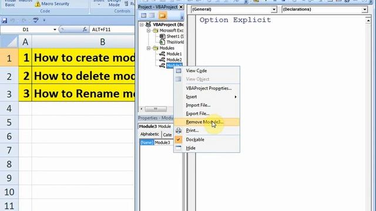Click the Sheet1 worksheet icon in project tree

[x=162, y=36]
